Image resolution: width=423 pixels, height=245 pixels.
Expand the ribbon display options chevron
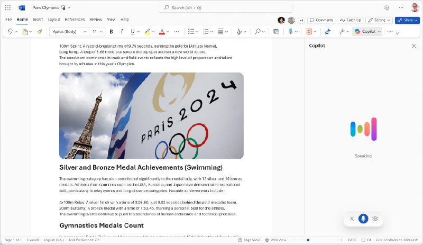coord(398,33)
